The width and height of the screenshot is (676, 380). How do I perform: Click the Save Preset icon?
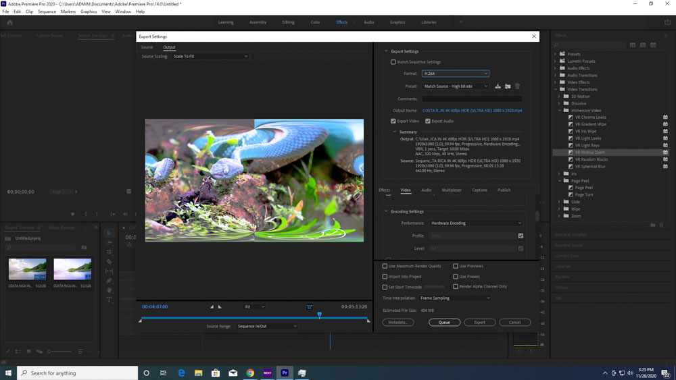click(x=498, y=86)
